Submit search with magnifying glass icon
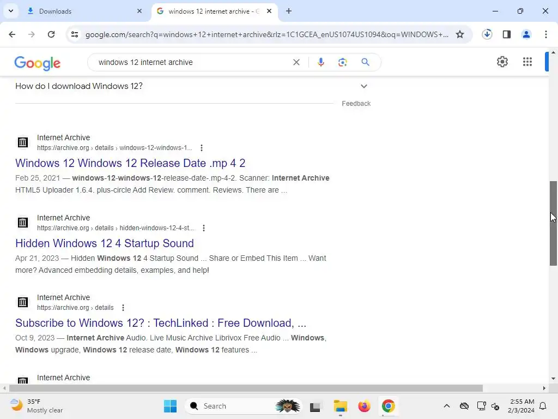The image size is (558, 419). (365, 62)
